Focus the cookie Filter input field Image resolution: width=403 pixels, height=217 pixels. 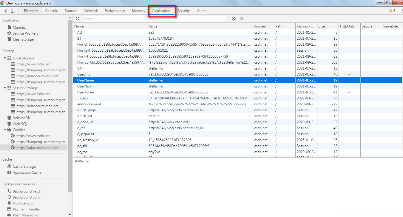point(154,19)
